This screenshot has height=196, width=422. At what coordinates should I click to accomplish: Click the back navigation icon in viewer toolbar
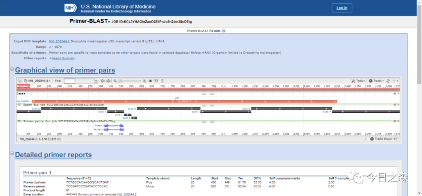(20, 81)
